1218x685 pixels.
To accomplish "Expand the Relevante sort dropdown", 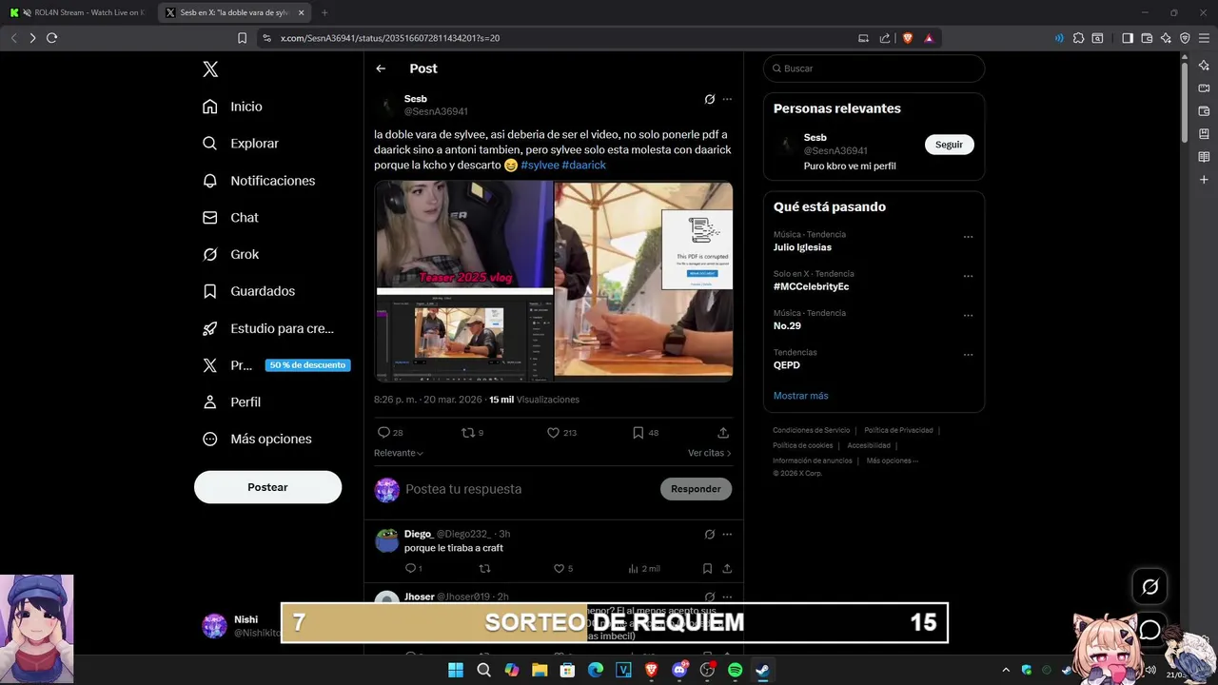I will [x=399, y=453].
